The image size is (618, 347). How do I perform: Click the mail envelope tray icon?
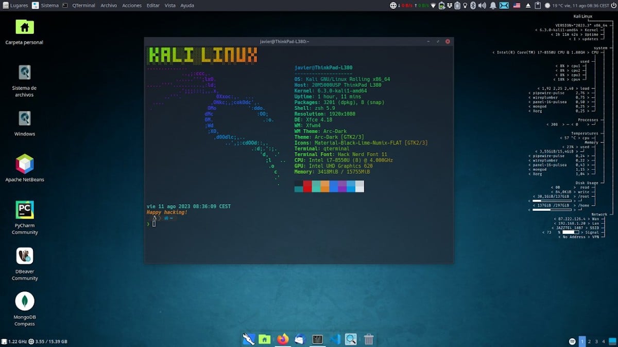504,6
